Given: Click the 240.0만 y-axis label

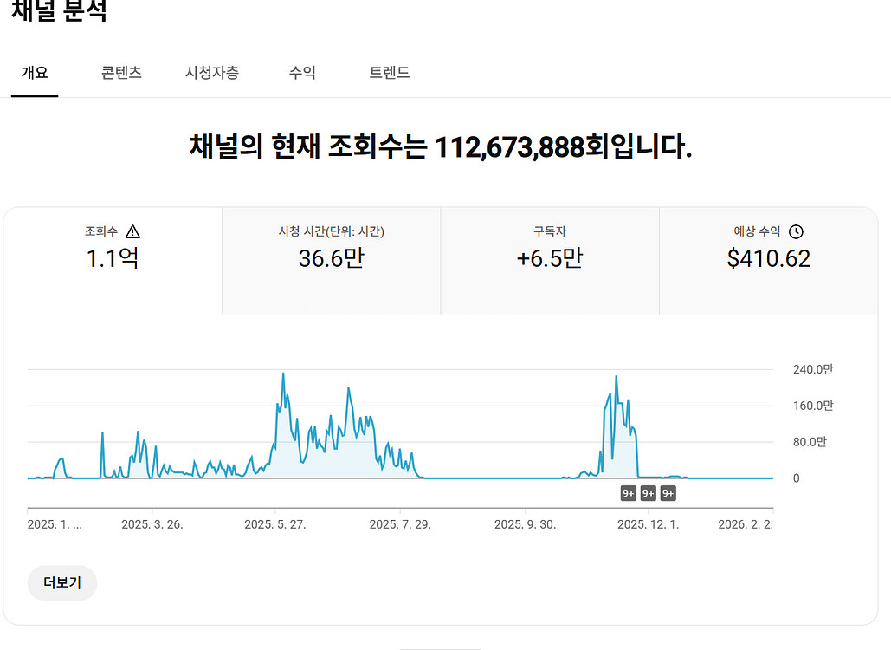Looking at the screenshot, I should coord(812,369).
